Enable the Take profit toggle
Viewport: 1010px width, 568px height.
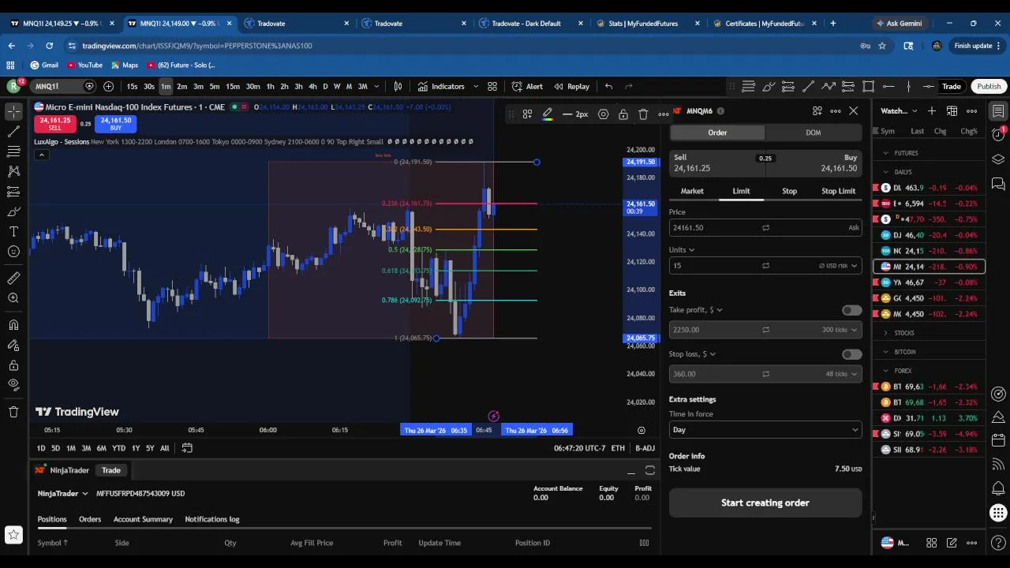pos(851,310)
